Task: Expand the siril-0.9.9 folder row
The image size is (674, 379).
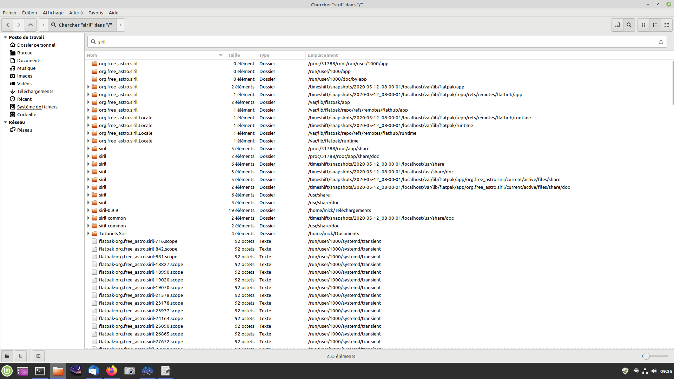Action: pos(88,211)
